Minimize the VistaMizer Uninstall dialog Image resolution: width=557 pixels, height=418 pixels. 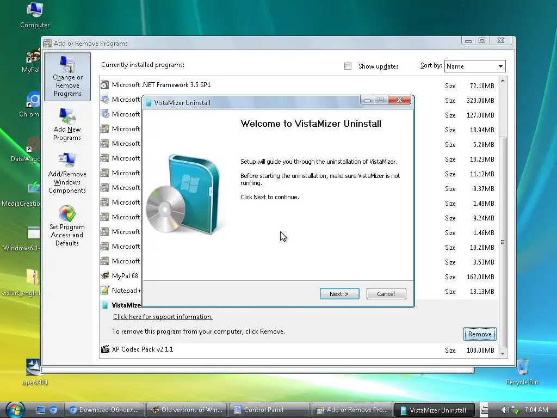367,100
